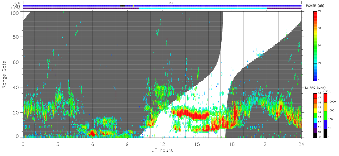Click noise colorbar label '1000'

point(331,110)
